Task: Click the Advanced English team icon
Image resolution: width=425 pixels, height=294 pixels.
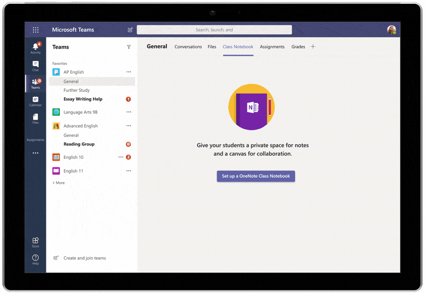Action: (x=56, y=126)
